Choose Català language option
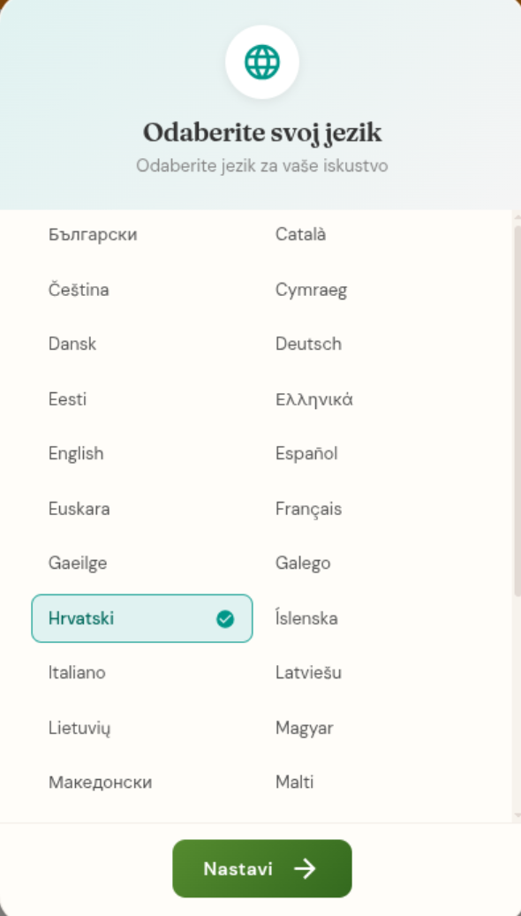This screenshot has width=521, height=916. click(x=368, y=235)
